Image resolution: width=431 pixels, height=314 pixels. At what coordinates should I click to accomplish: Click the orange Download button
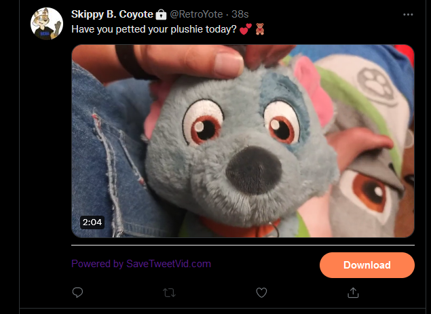click(x=367, y=265)
